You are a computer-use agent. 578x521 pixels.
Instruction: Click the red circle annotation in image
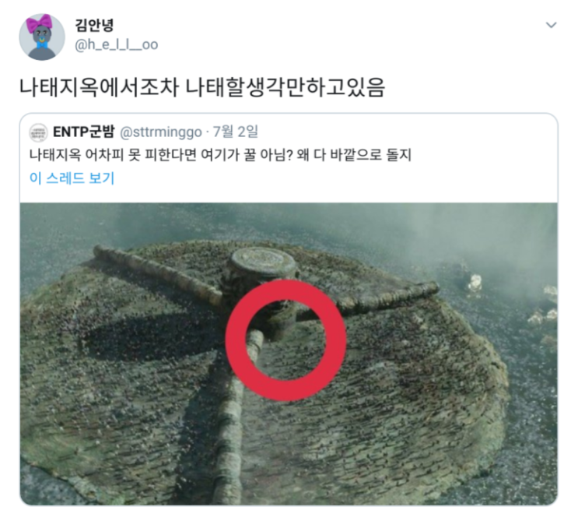[x=285, y=340]
